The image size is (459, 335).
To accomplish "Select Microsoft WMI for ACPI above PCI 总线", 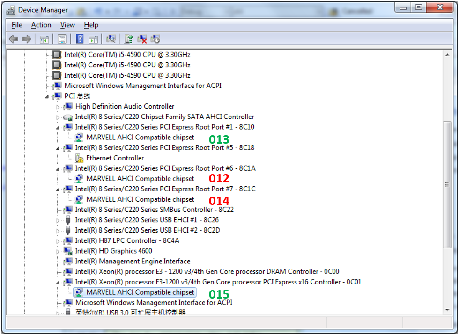I will click(143, 86).
